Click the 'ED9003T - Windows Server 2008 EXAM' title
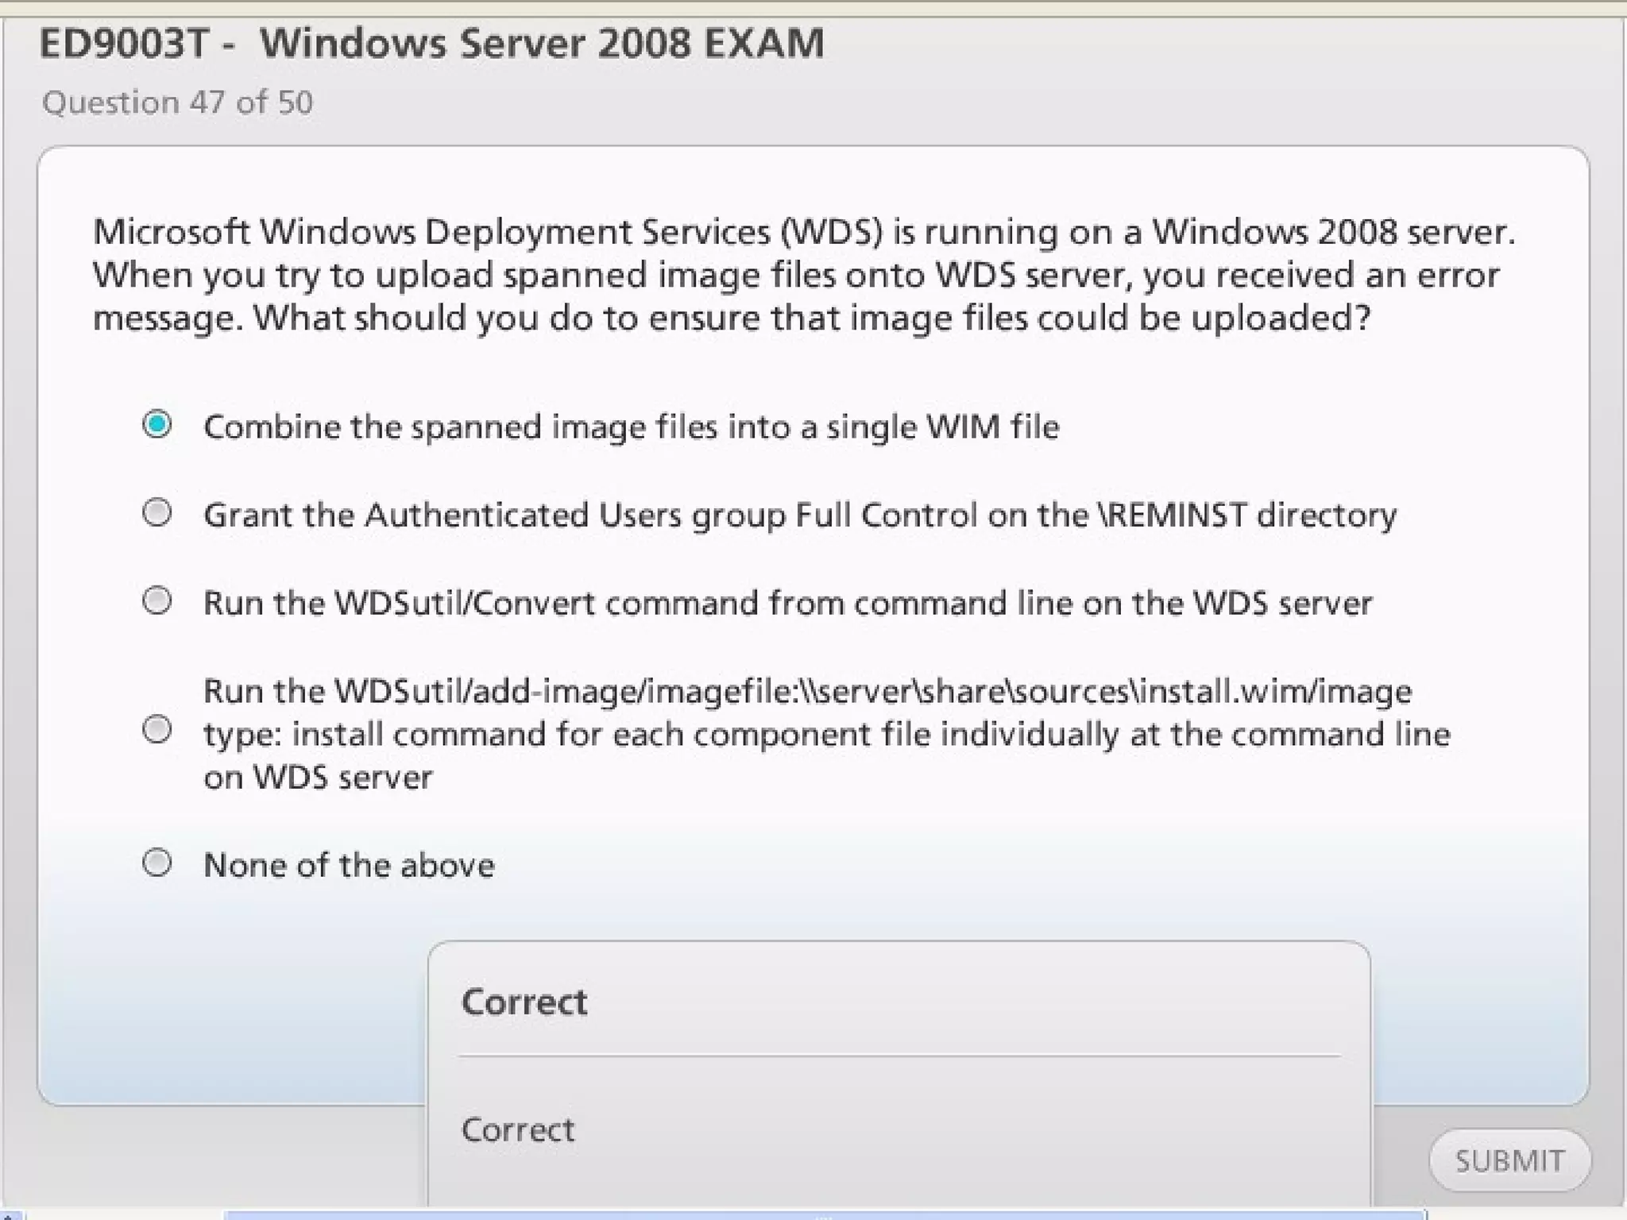 [431, 43]
